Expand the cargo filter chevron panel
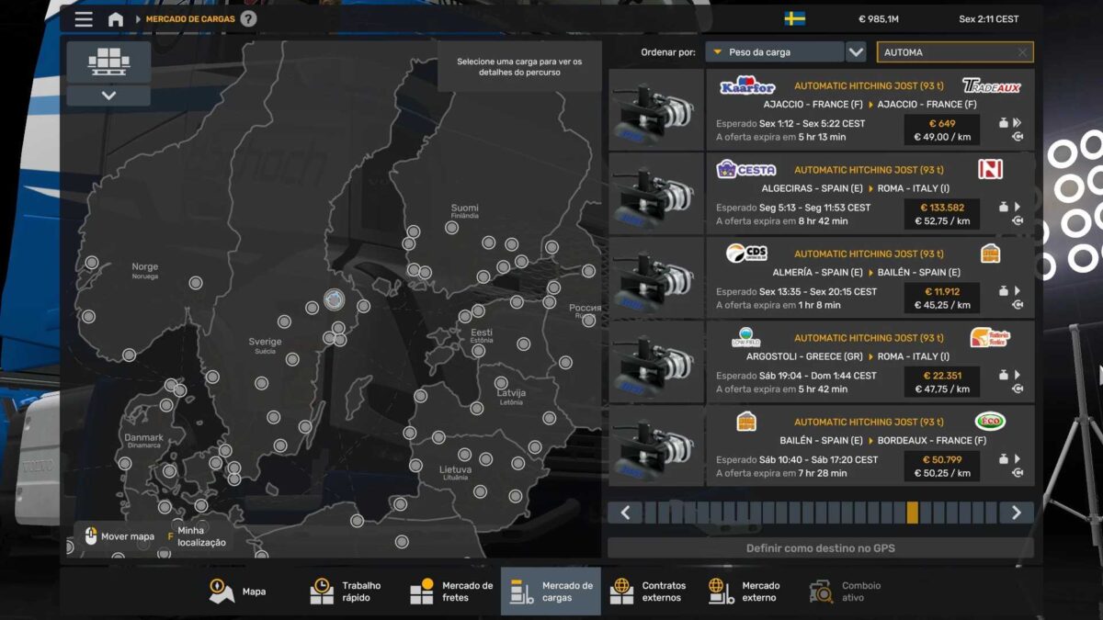Screen dimensions: 1103x620 (108, 96)
